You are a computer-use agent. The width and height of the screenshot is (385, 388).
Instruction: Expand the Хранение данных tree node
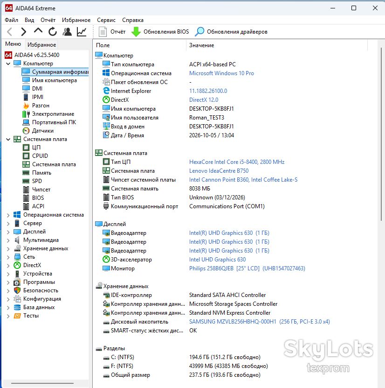[x=8, y=249]
